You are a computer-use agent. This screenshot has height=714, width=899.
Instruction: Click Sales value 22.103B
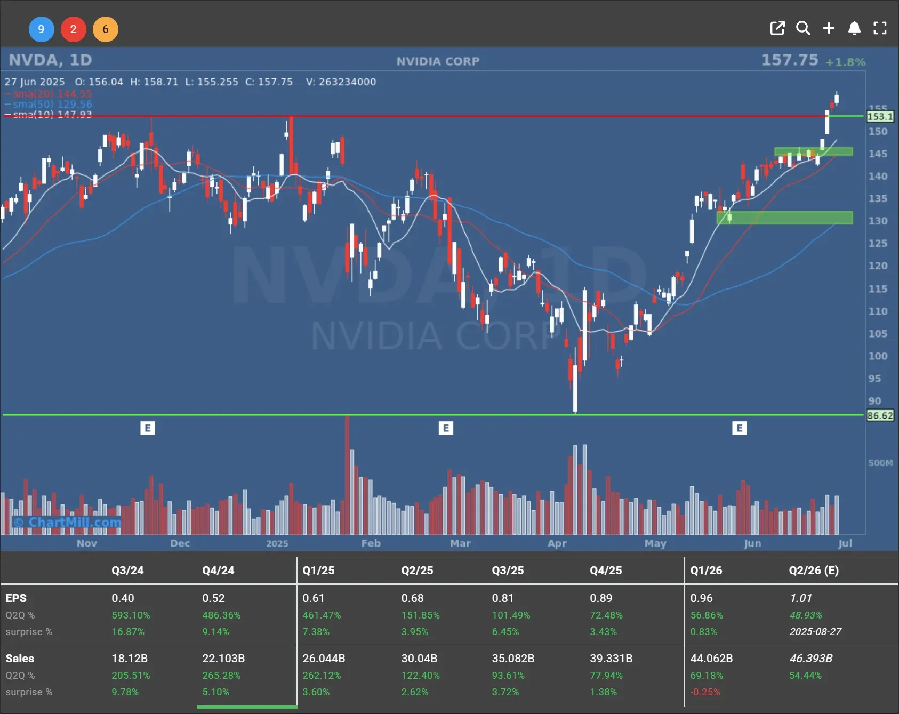coord(223,659)
